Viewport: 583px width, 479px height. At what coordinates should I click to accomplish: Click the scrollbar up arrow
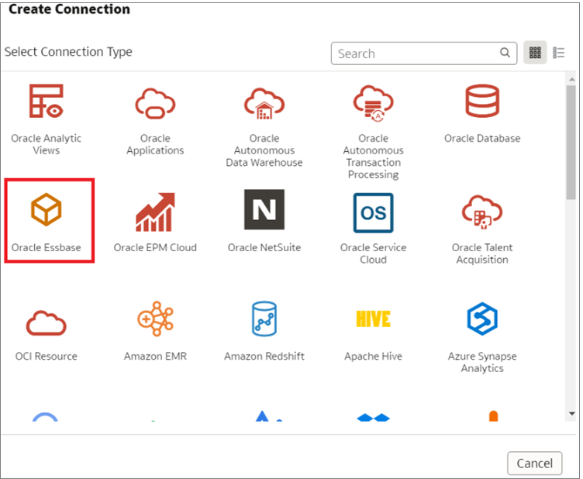(x=571, y=79)
